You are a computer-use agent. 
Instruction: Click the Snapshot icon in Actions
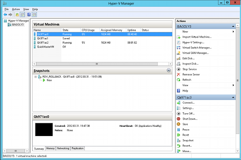[x=179, y=140]
